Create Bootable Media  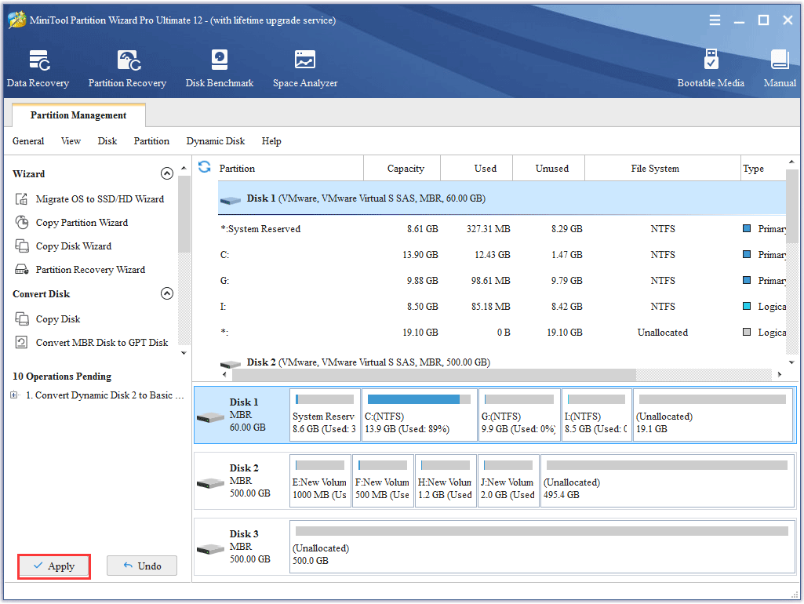tap(711, 68)
